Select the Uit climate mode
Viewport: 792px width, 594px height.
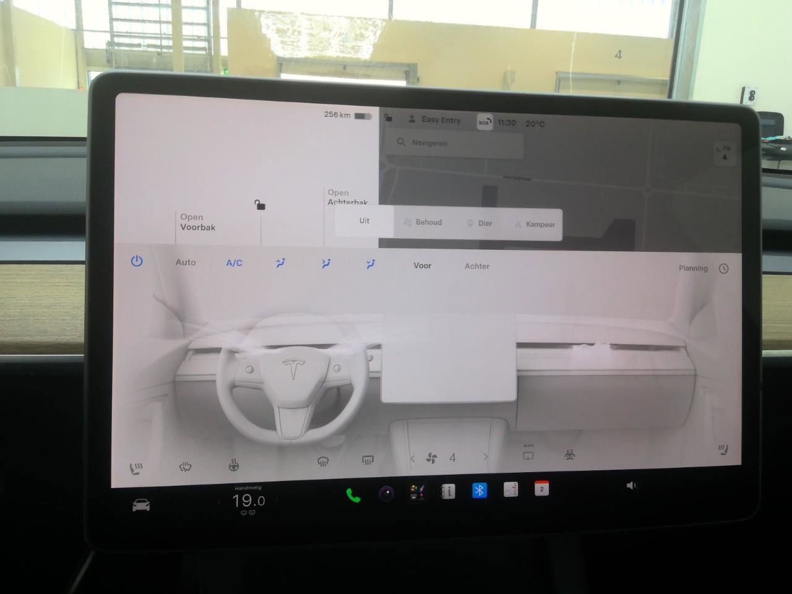click(364, 221)
